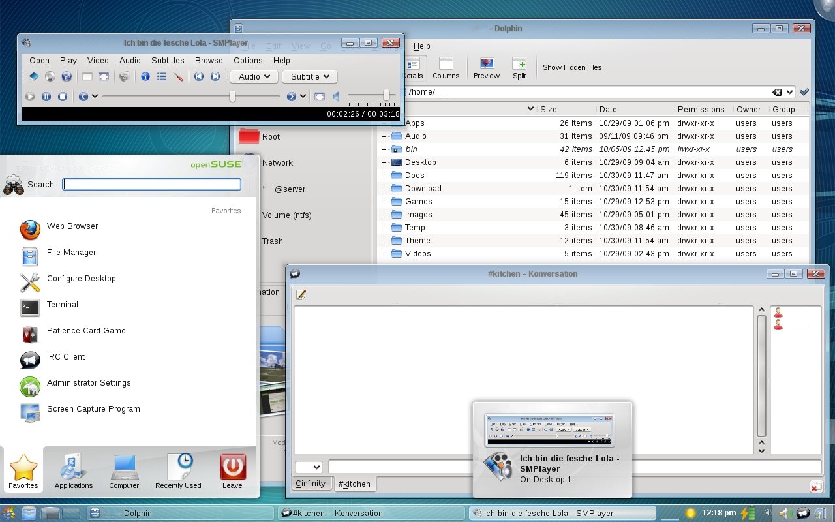Click the battery icon in the system tray

pyautogui.click(x=748, y=513)
